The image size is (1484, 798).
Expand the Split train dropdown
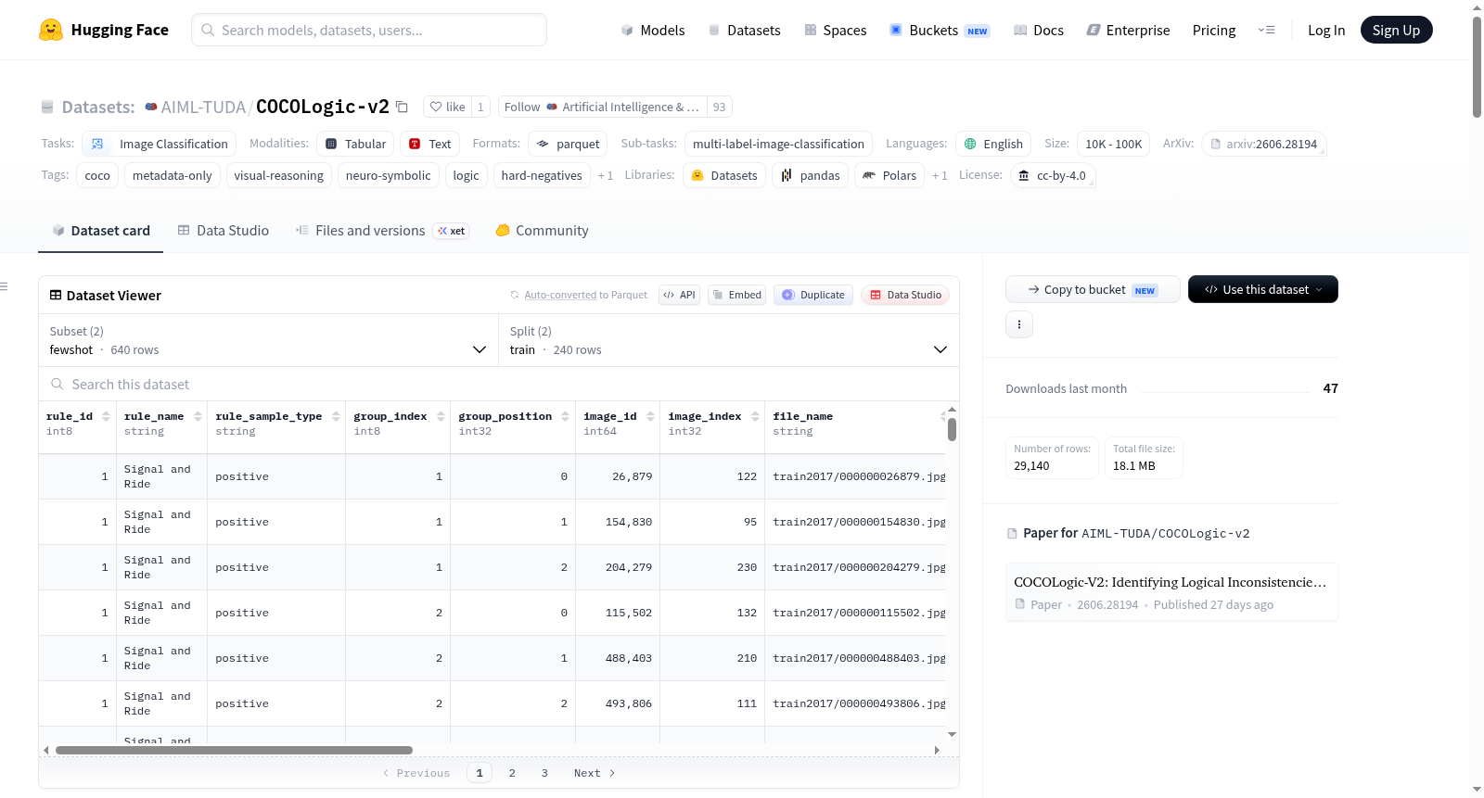tap(729, 340)
